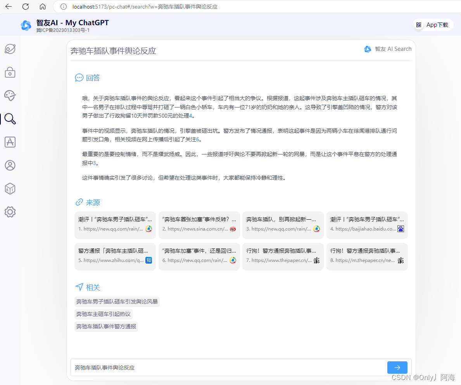The height and width of the screenshot is (385, 461).
Task: Open source 8 m.thepaper.cn card
Action: click(x=367, y=257)
